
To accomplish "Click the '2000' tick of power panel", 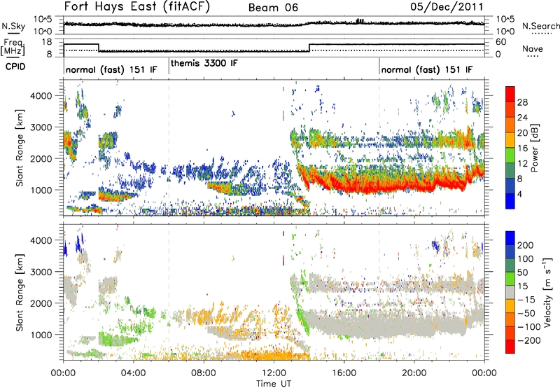I will pos(41,159).
